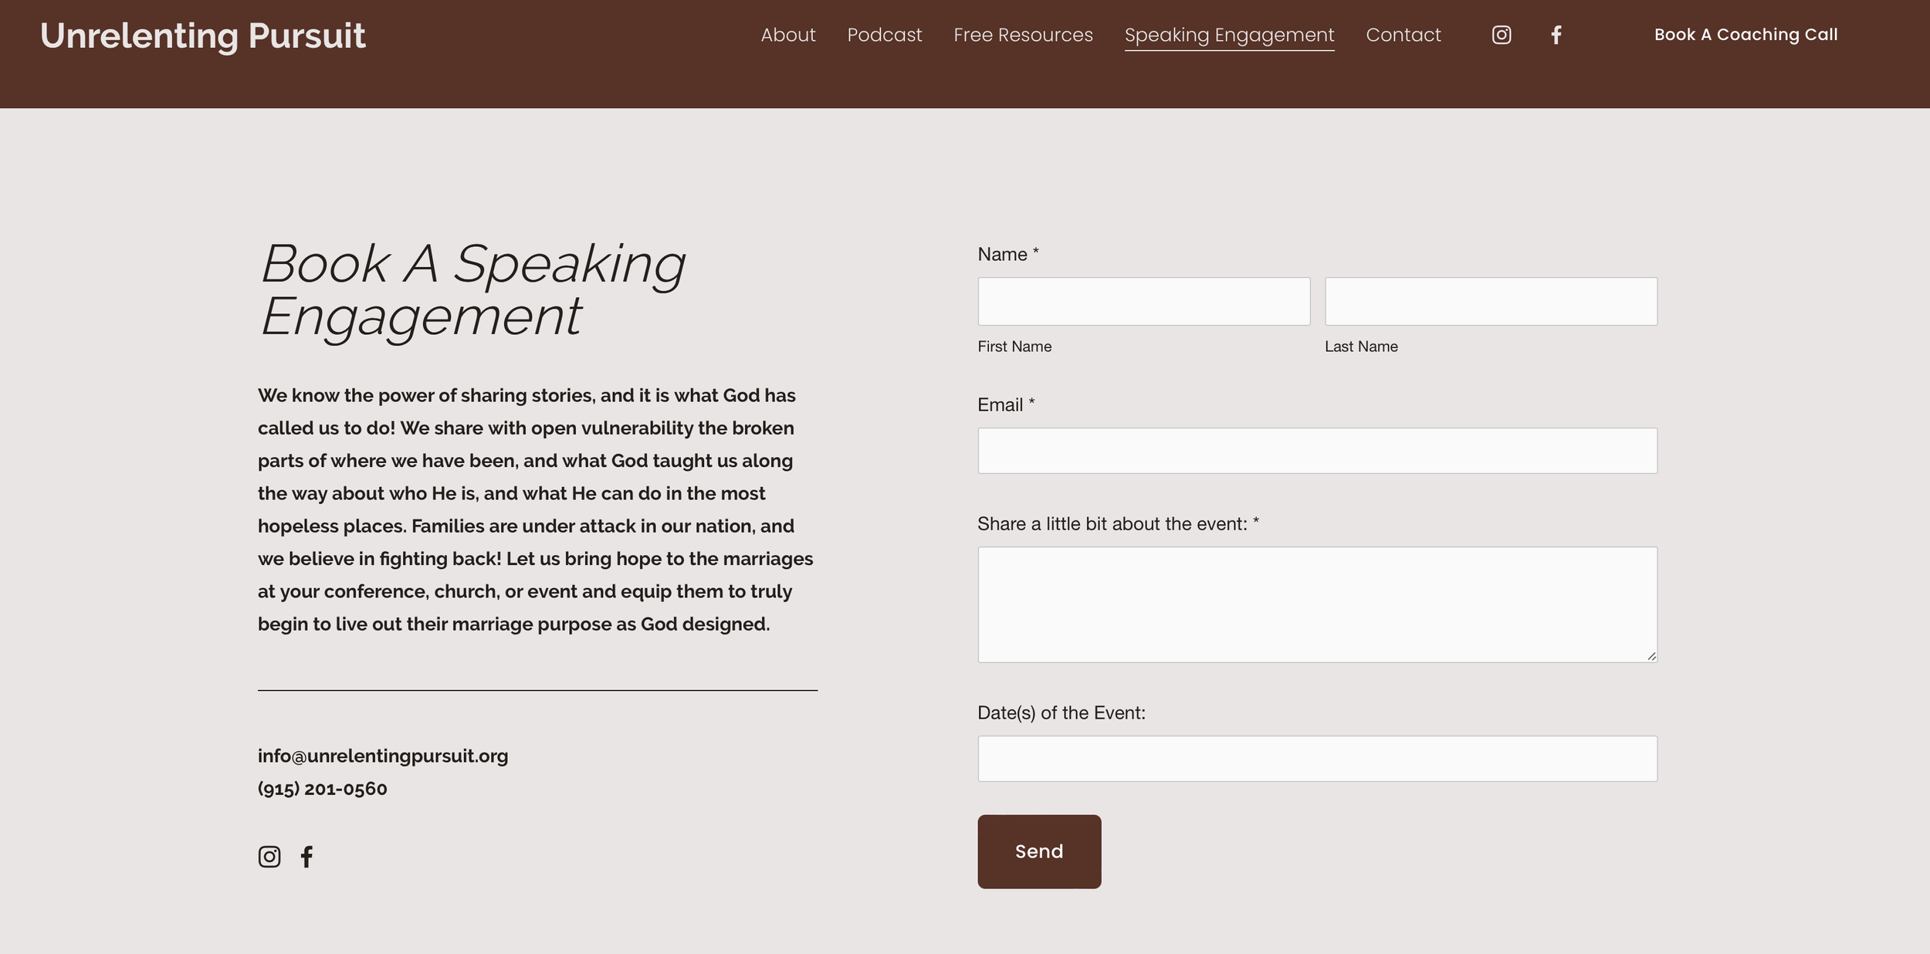This screenshot has width=1930, height=954.
Task: Click Facebook icon below phone number
Action: pos(306,857)
